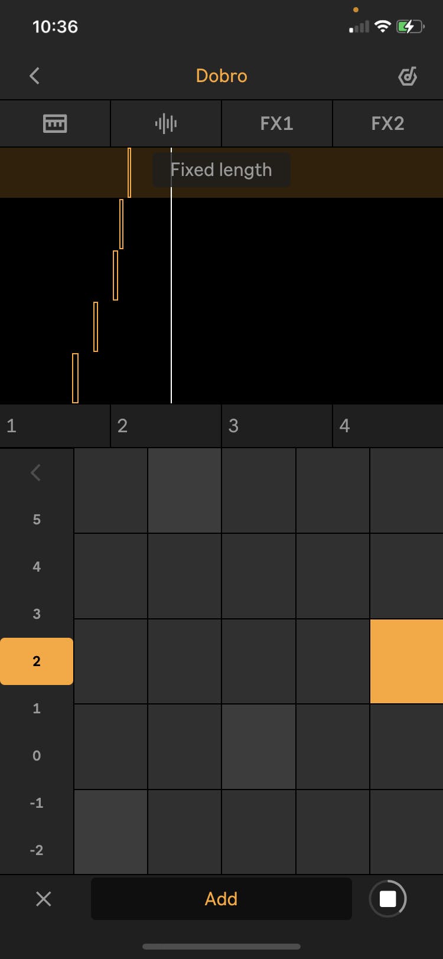Image resolution: width=443 pixels, height=959 pixels.
Task: Select pitch -2 in the sidebar
Action: click(37, 850)
